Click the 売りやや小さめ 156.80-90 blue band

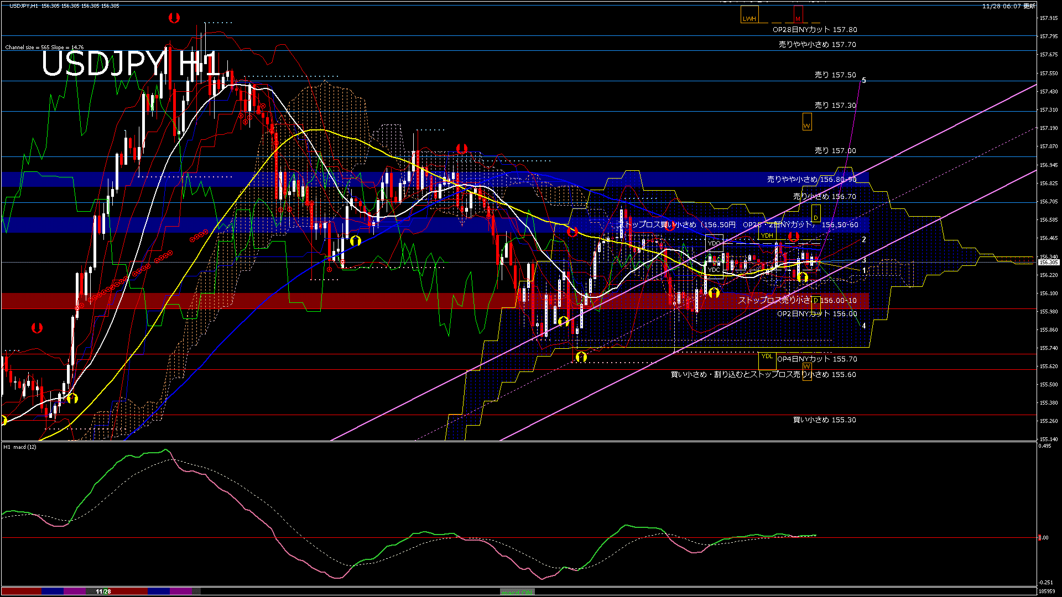[811, 179]
